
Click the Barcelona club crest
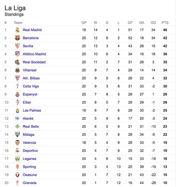click(17, 38)
